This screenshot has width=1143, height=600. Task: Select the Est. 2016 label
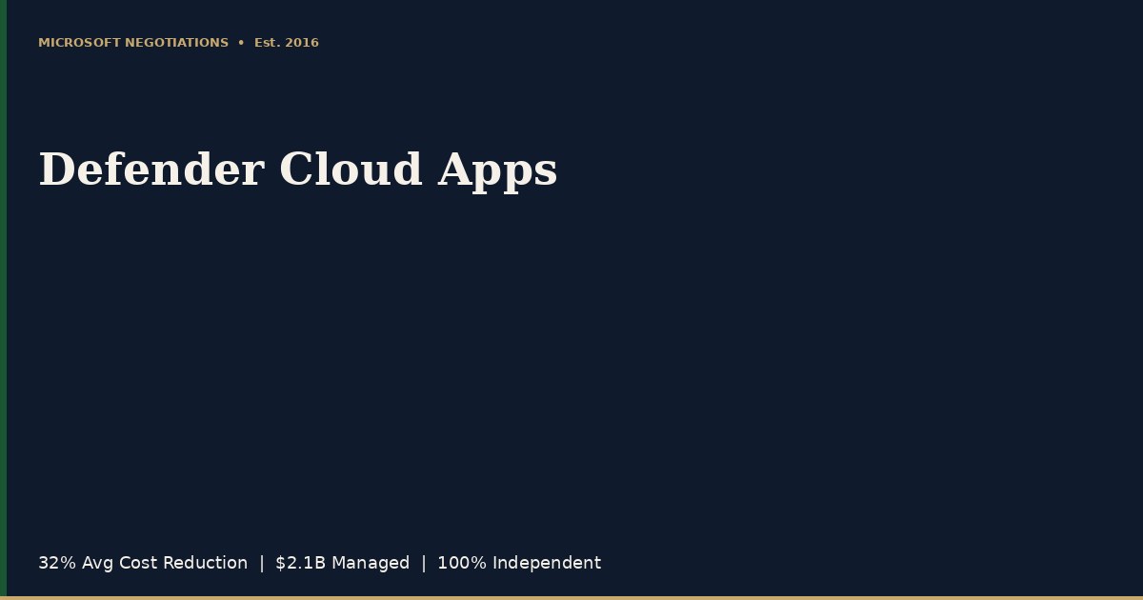tap(287, 43)
